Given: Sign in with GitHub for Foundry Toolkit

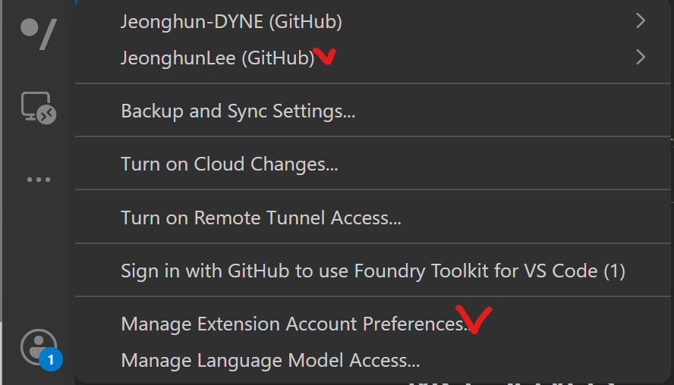Looking at the screenshot, I should (373, 271).
